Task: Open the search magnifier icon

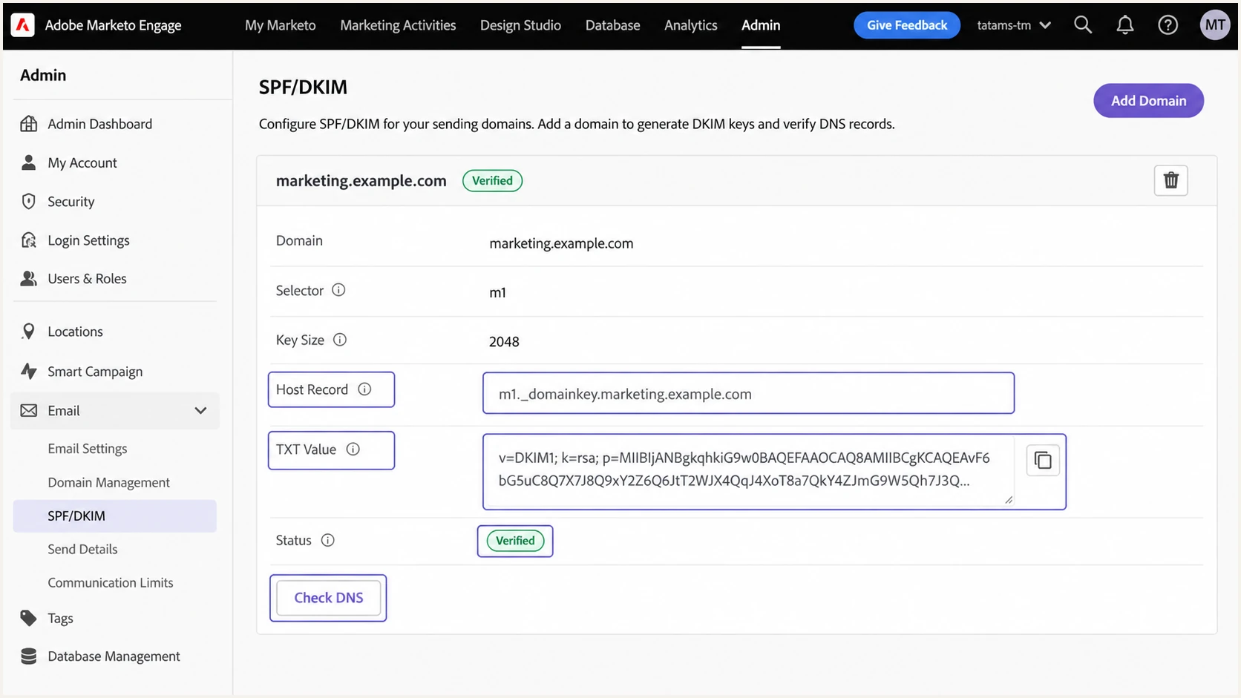Action: [1083, 25]
